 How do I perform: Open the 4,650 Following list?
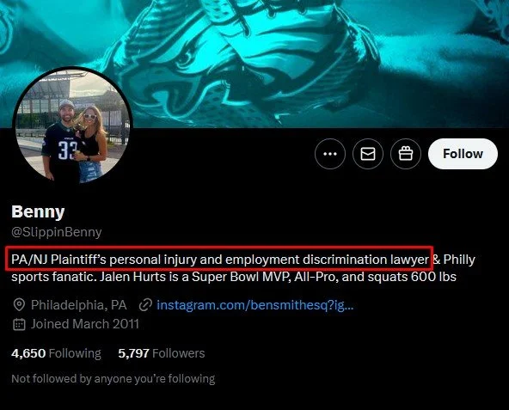[56, 353]
